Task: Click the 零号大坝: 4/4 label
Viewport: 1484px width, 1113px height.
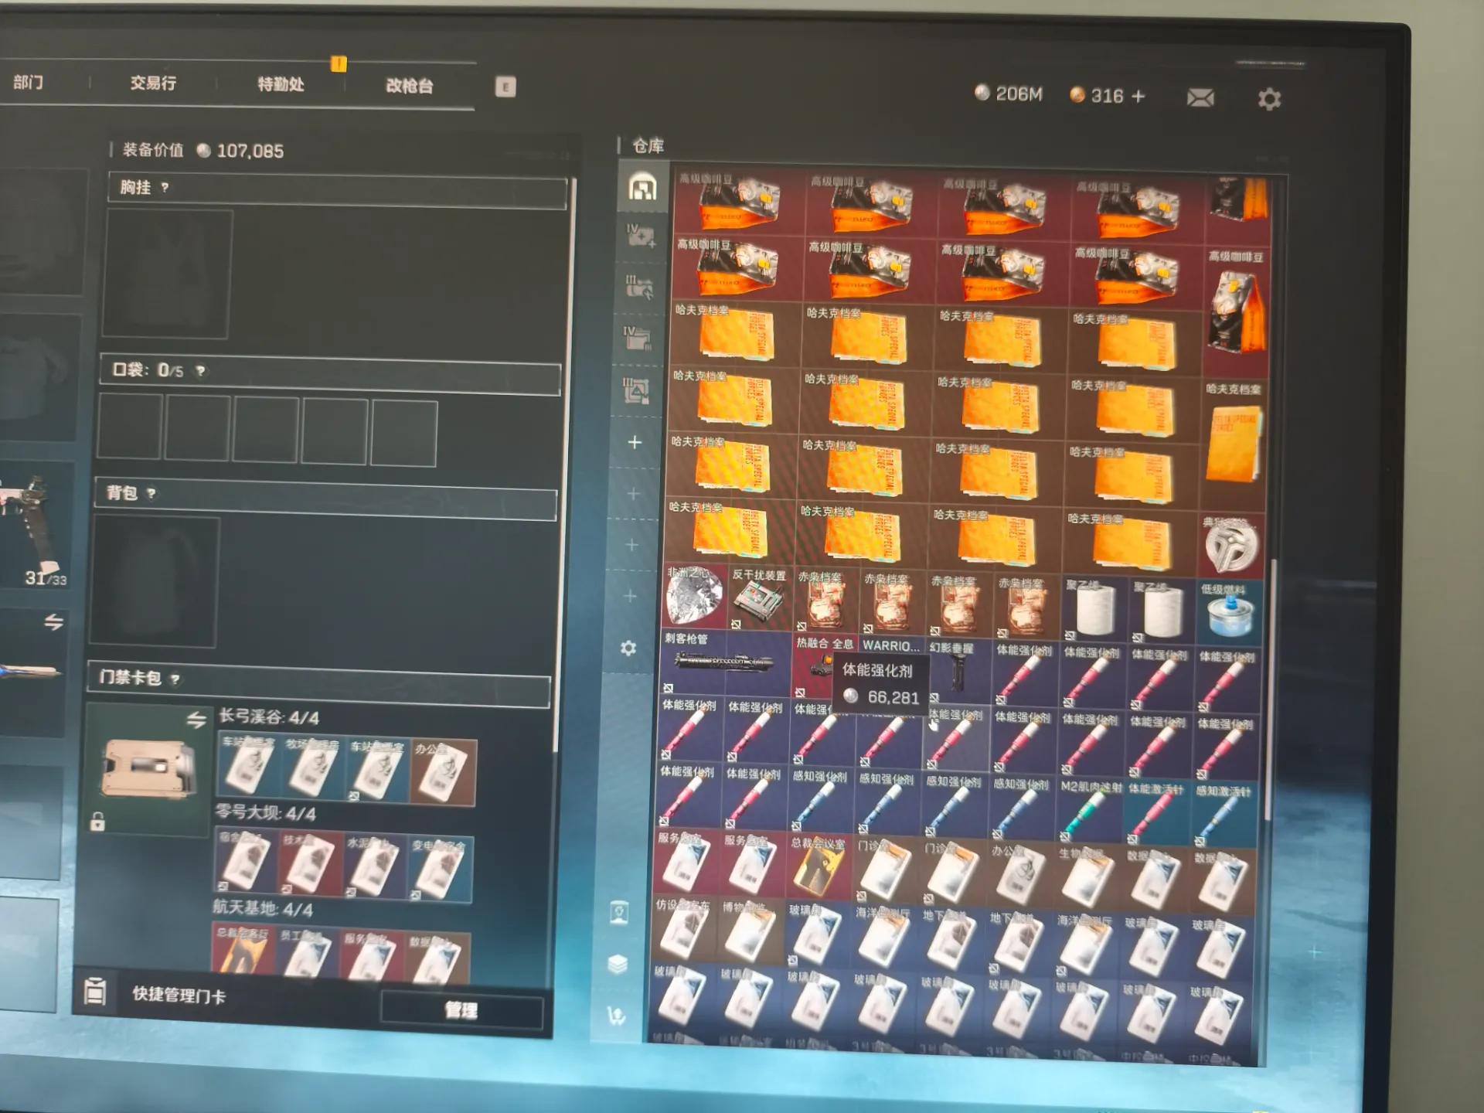Action: coord(266,813)
